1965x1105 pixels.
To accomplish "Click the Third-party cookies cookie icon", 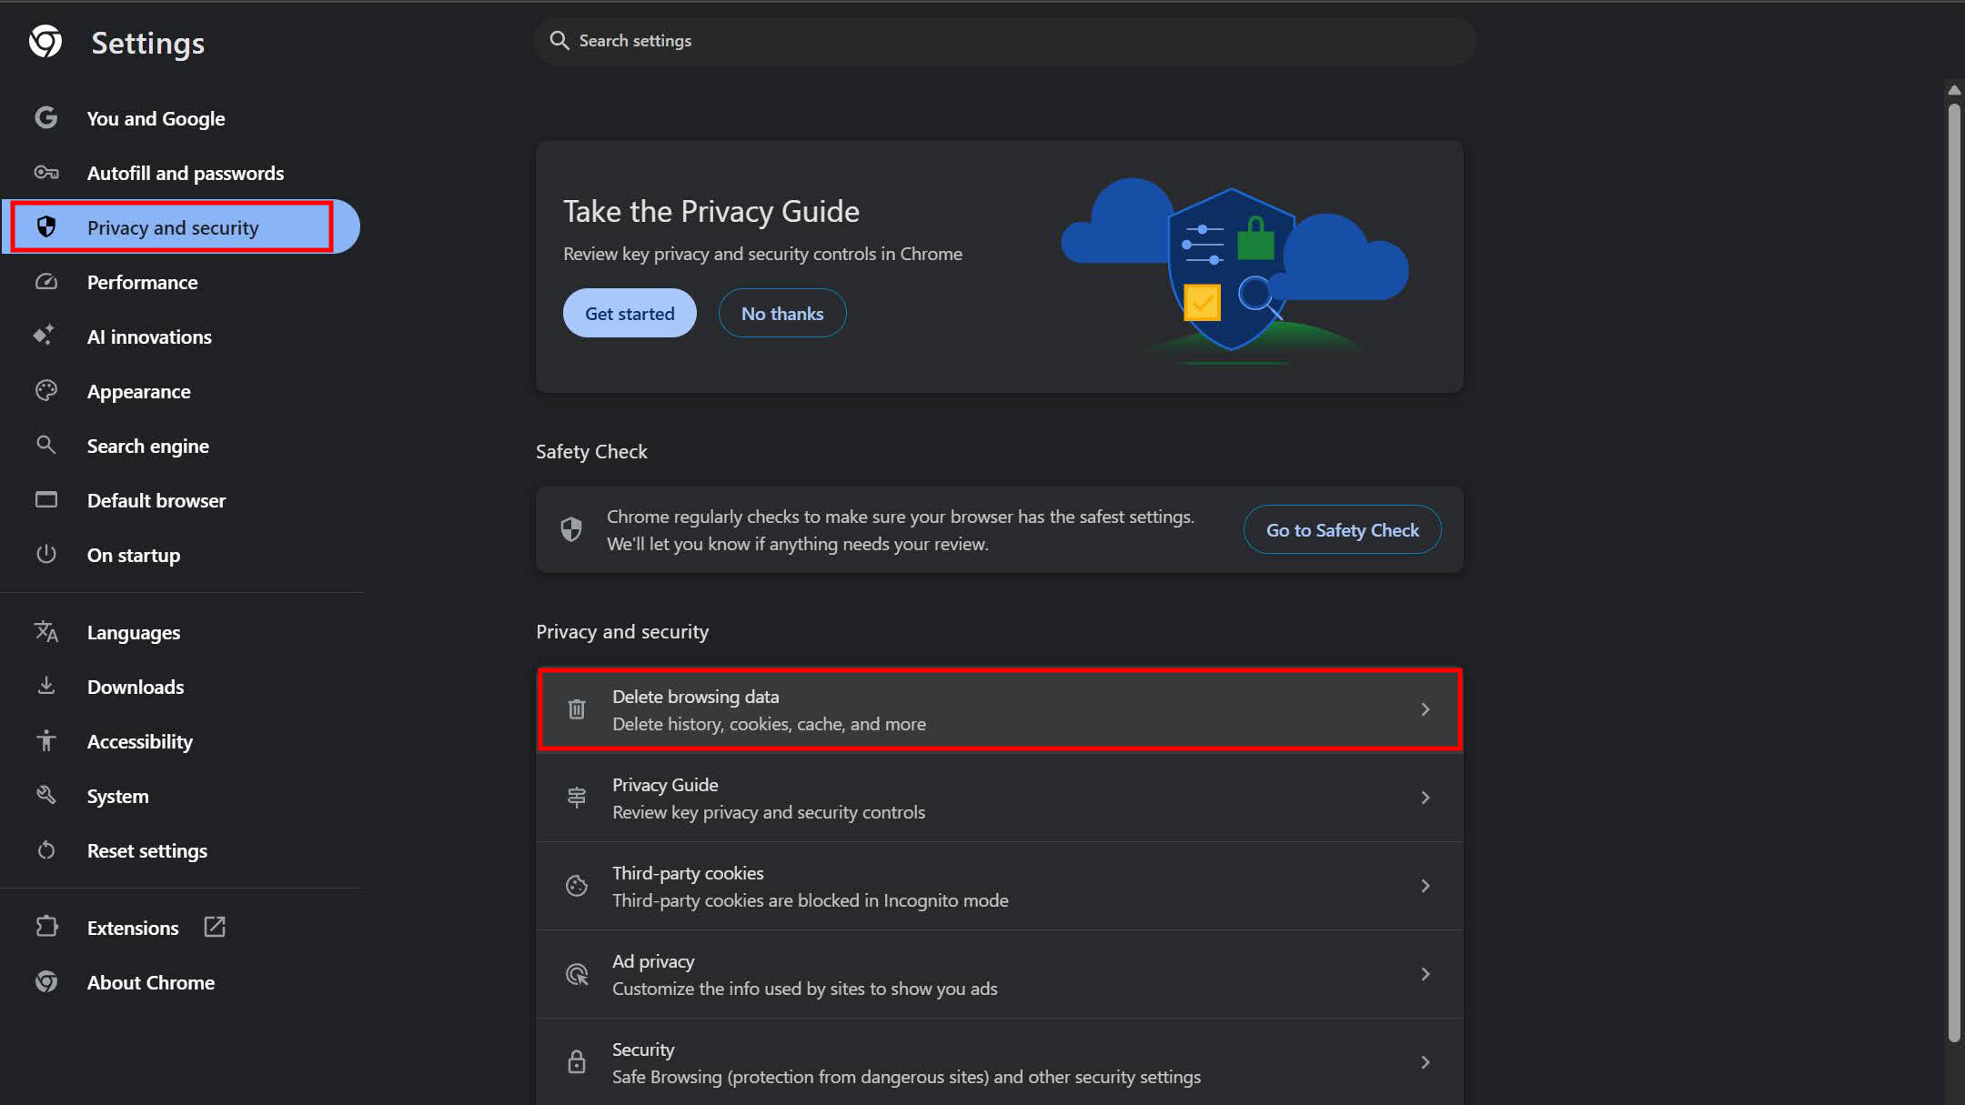I will click(577, 886).
